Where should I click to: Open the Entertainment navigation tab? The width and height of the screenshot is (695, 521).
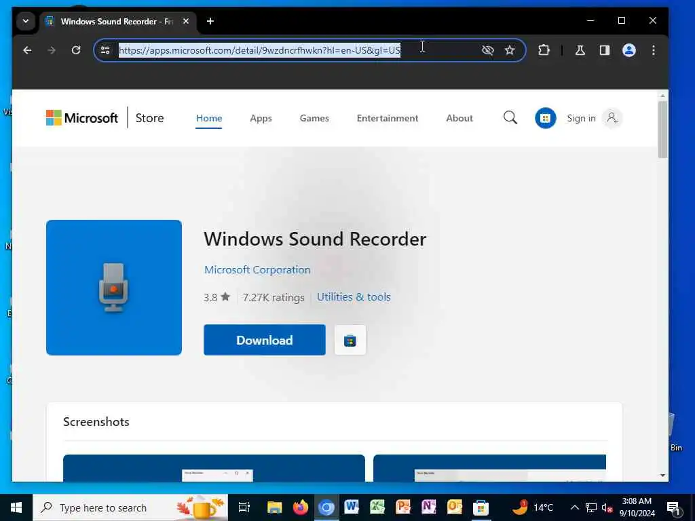click(x=388, y=118)
